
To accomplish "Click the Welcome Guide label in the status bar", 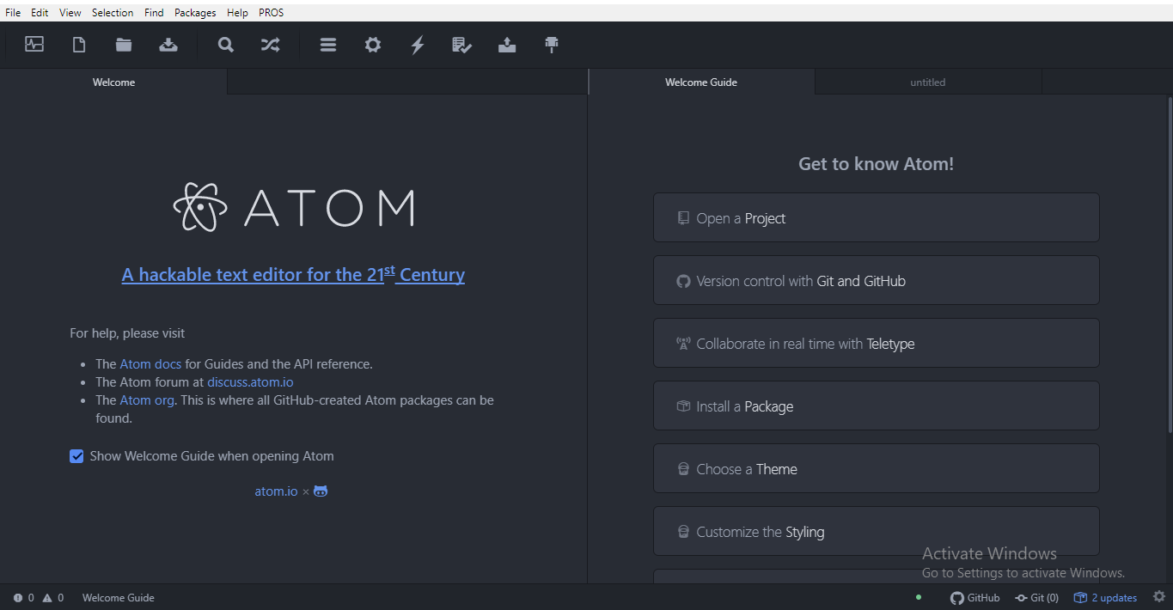I will (x=119, y=598).
